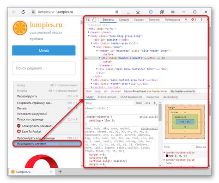Viewport: 219px width, 183px height.
Task: Select Поиск по странице menu entry
Action: (x=47, y=119)
